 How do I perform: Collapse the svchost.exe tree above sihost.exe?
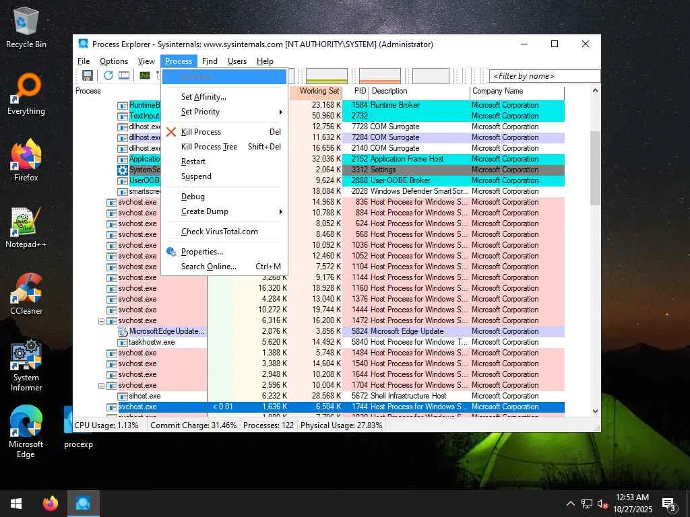101,386
